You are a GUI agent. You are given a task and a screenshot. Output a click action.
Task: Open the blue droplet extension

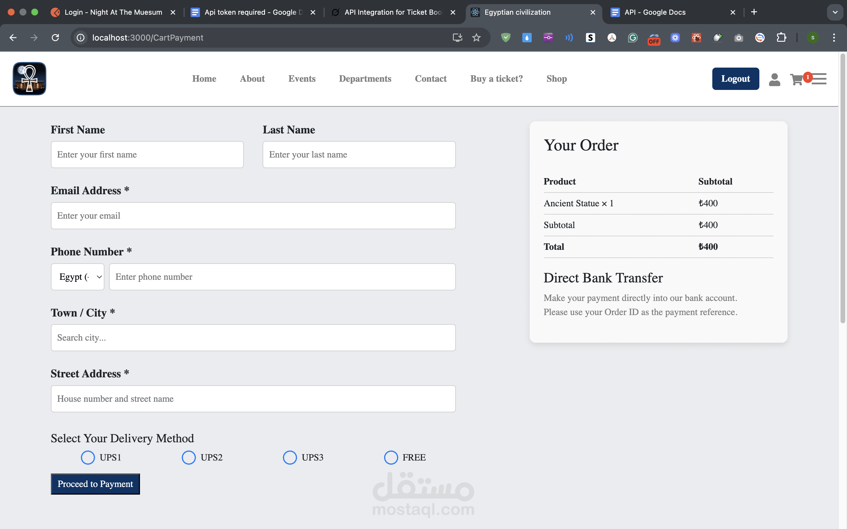pos(527,38)
